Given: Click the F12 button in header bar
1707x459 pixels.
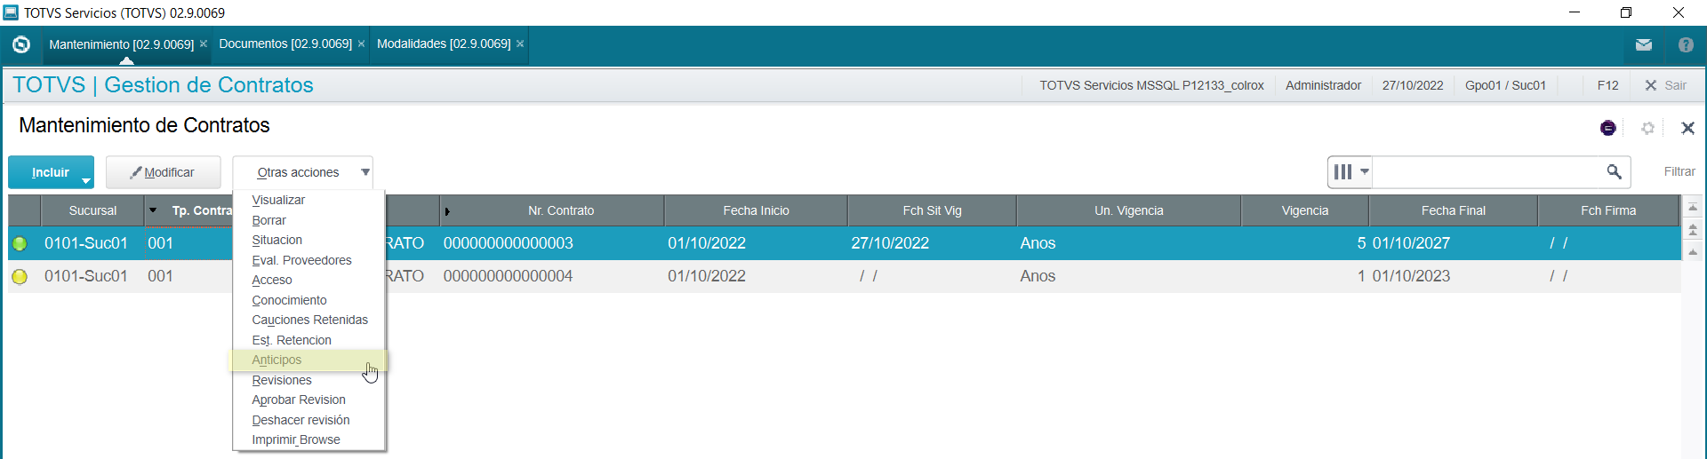Looking at the screenshot, I should click(1607, 85).
